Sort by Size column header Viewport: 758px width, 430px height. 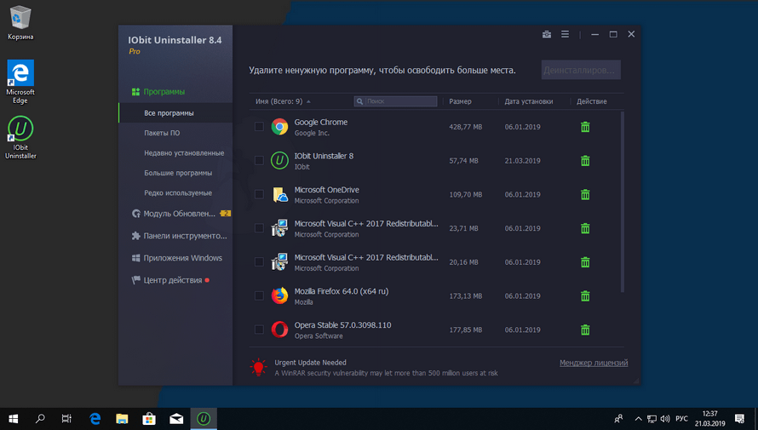coord(460,101)
